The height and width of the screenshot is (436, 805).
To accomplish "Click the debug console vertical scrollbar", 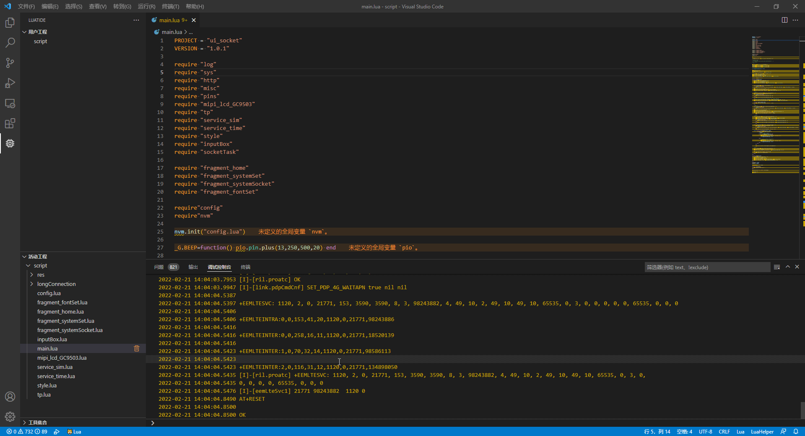I will tap(802, 410).
